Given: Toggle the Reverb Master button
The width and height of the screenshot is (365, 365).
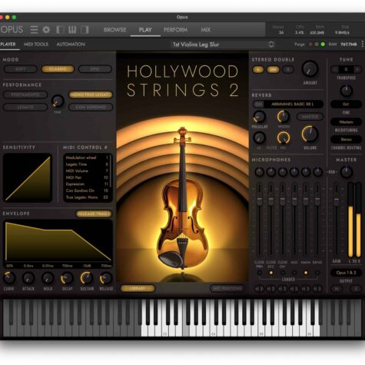Looking at the screenshot, I should [x=310, y=117].
